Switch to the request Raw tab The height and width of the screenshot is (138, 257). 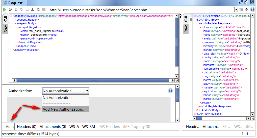click(6, 29)
